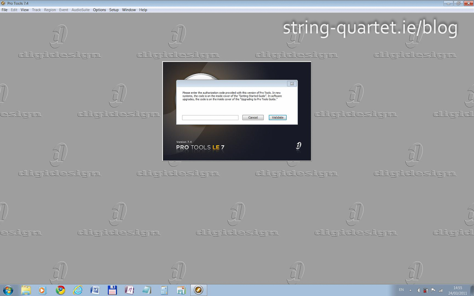The image size is (474, 296).
Task: Open Windows Explorer from taskbar
Action: click(26, 290)
